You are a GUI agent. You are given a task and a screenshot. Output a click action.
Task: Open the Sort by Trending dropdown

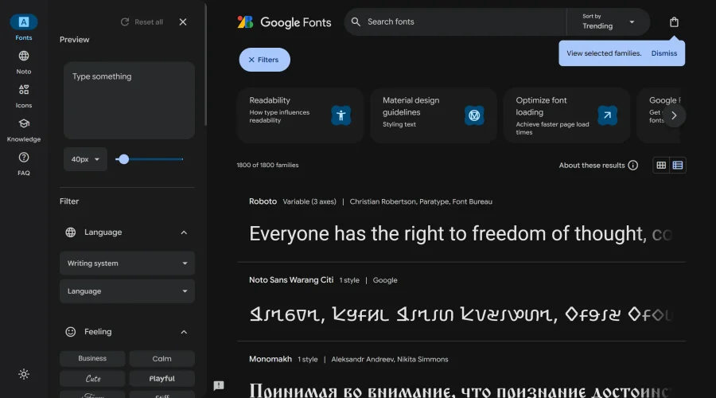click(x=609, y=22)
